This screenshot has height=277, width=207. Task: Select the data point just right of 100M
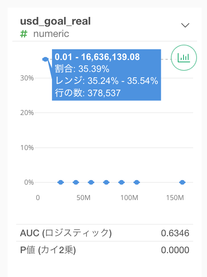tap(137, 182)
